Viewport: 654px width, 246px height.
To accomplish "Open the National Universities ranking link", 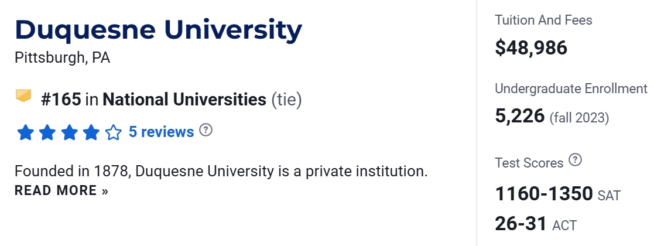I will (184, 100).
